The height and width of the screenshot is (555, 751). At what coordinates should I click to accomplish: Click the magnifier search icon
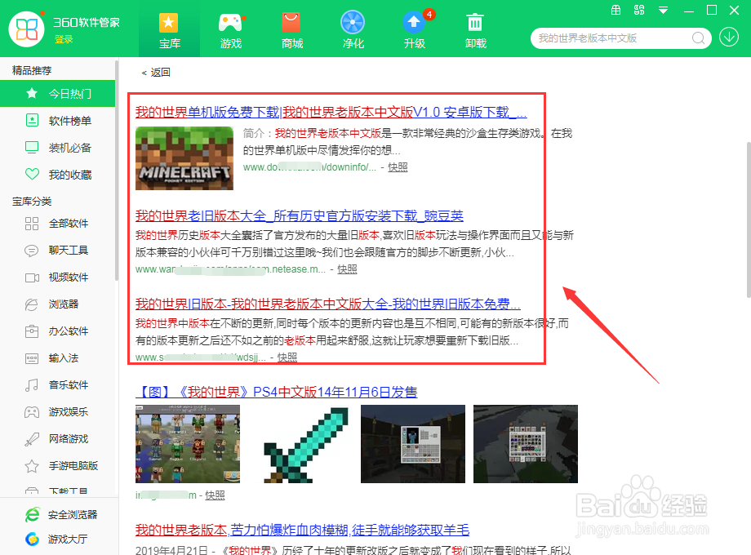tap(698, 38)
